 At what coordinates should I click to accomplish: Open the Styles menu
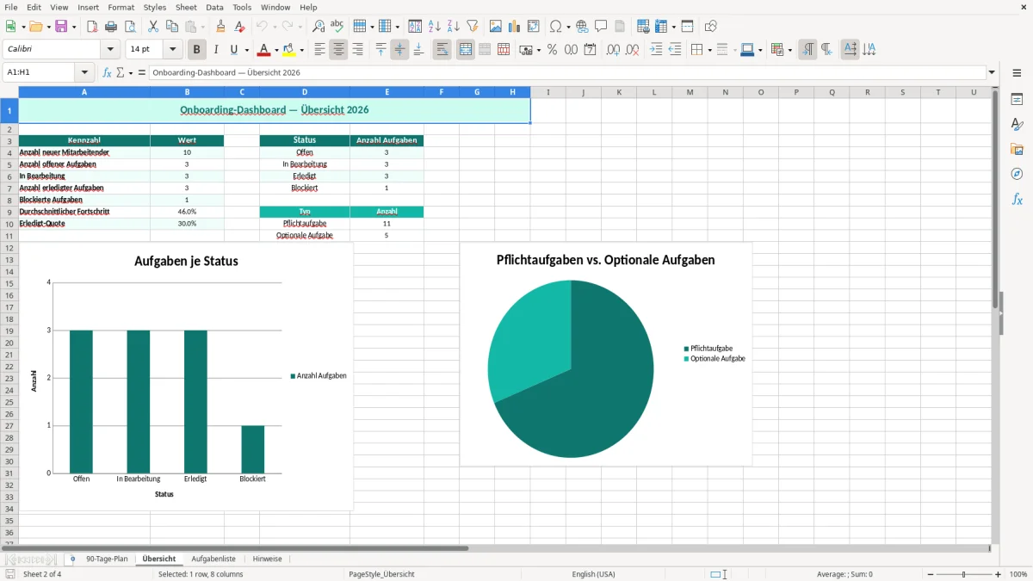(155, 7)
